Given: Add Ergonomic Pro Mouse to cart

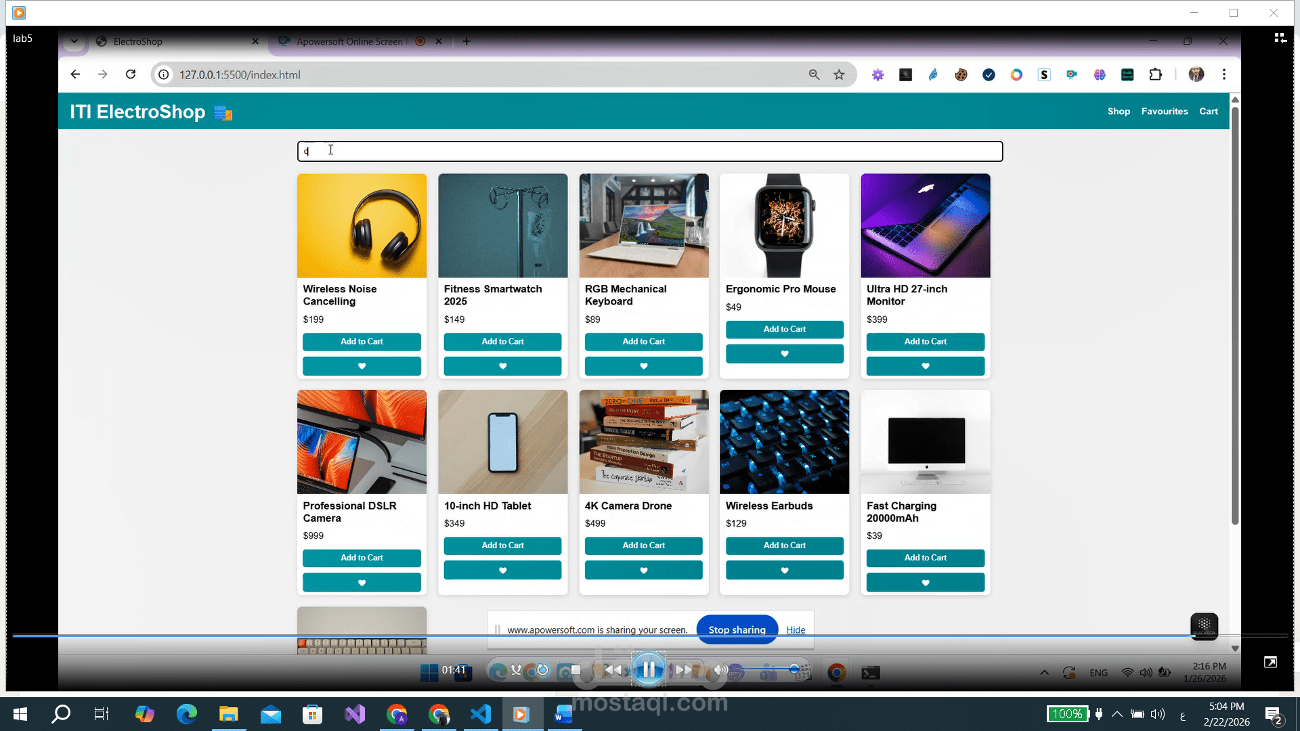Looking at the screenshot, I should [x=784, y=330].
